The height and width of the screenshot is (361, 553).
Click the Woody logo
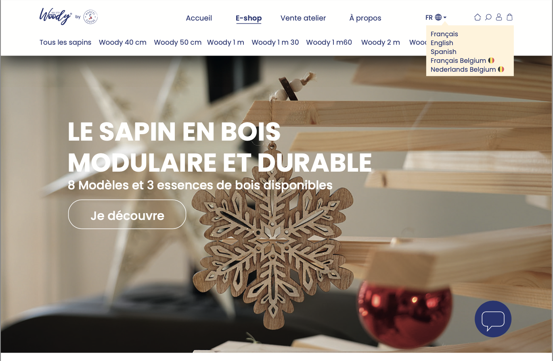[x=56, y=17]
